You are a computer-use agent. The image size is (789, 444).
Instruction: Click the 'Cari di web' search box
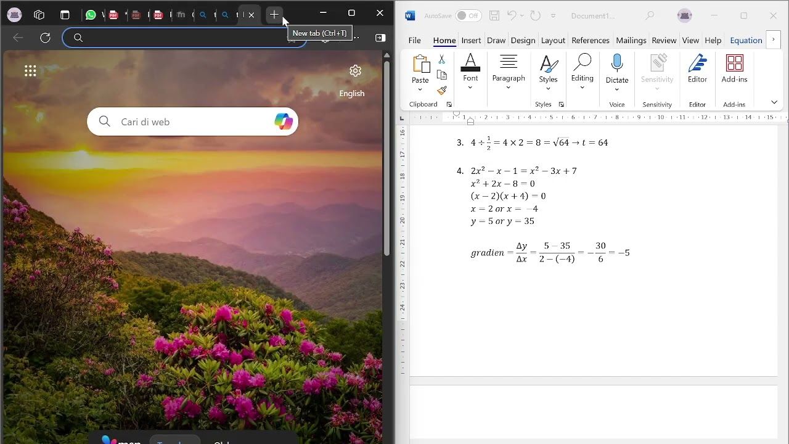tap(192, 121)
